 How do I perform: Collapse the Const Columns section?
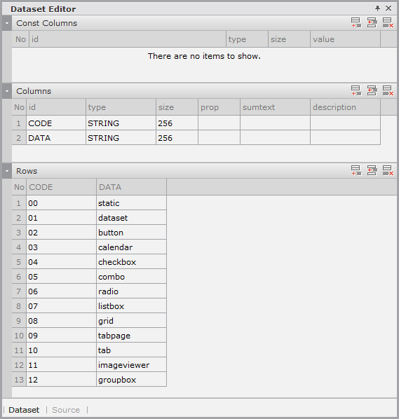pyautogui.click(x=7, y=23)
